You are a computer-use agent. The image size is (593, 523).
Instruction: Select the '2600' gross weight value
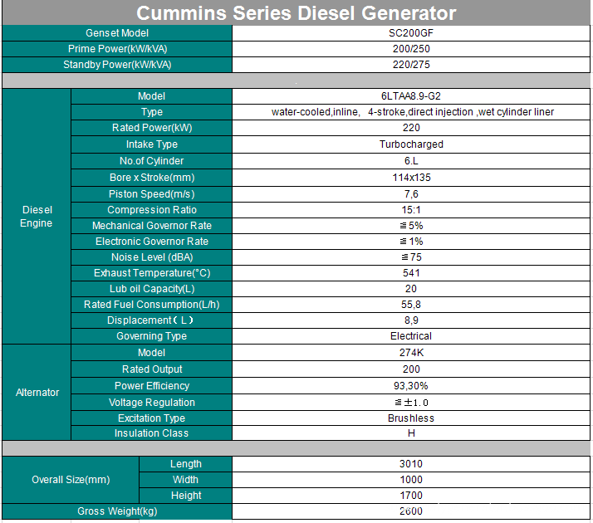click(x=411, y=511)
